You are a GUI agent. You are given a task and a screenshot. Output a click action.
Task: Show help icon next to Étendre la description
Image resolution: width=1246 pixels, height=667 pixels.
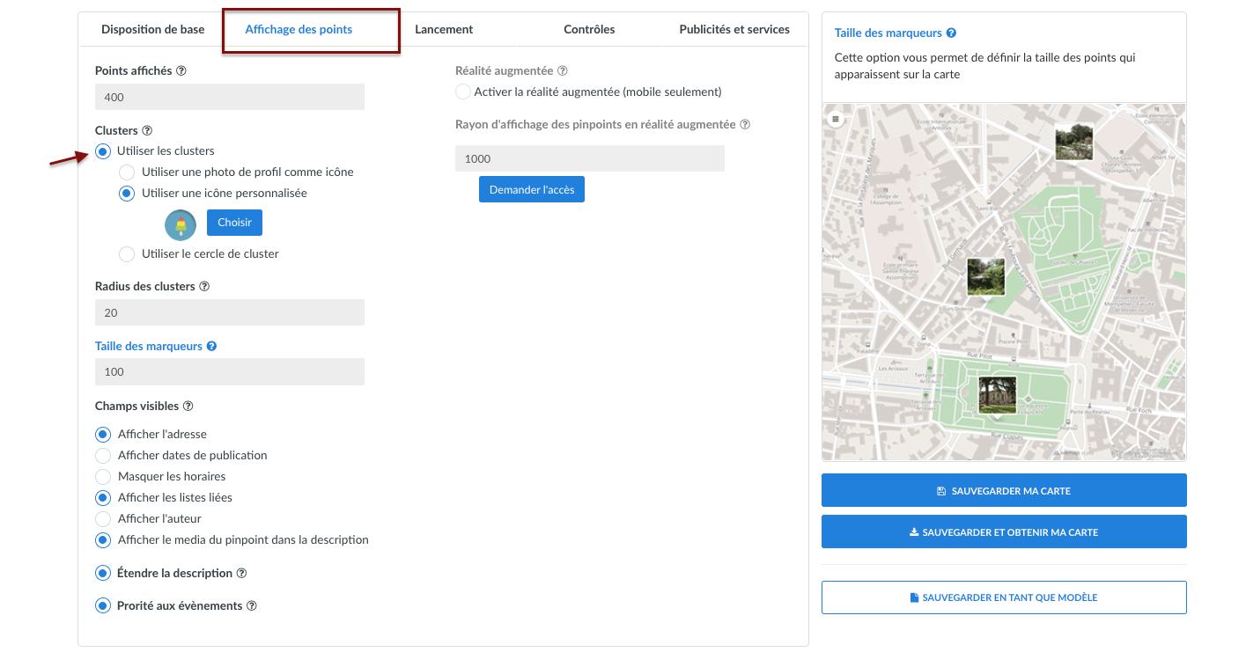pos(241,574)
